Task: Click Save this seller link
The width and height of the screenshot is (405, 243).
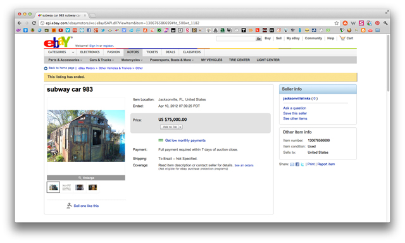Action: 295,113
